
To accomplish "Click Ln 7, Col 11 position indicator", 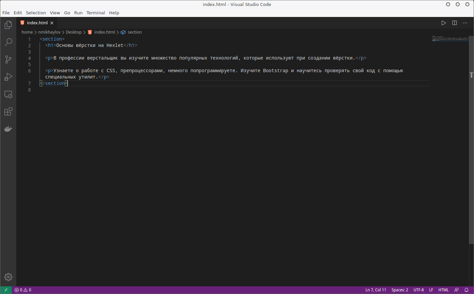I will click(x=375, y=290).
